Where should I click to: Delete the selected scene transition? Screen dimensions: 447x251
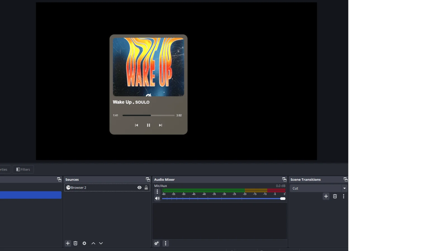pyautogui.click(x=335, y=196)
